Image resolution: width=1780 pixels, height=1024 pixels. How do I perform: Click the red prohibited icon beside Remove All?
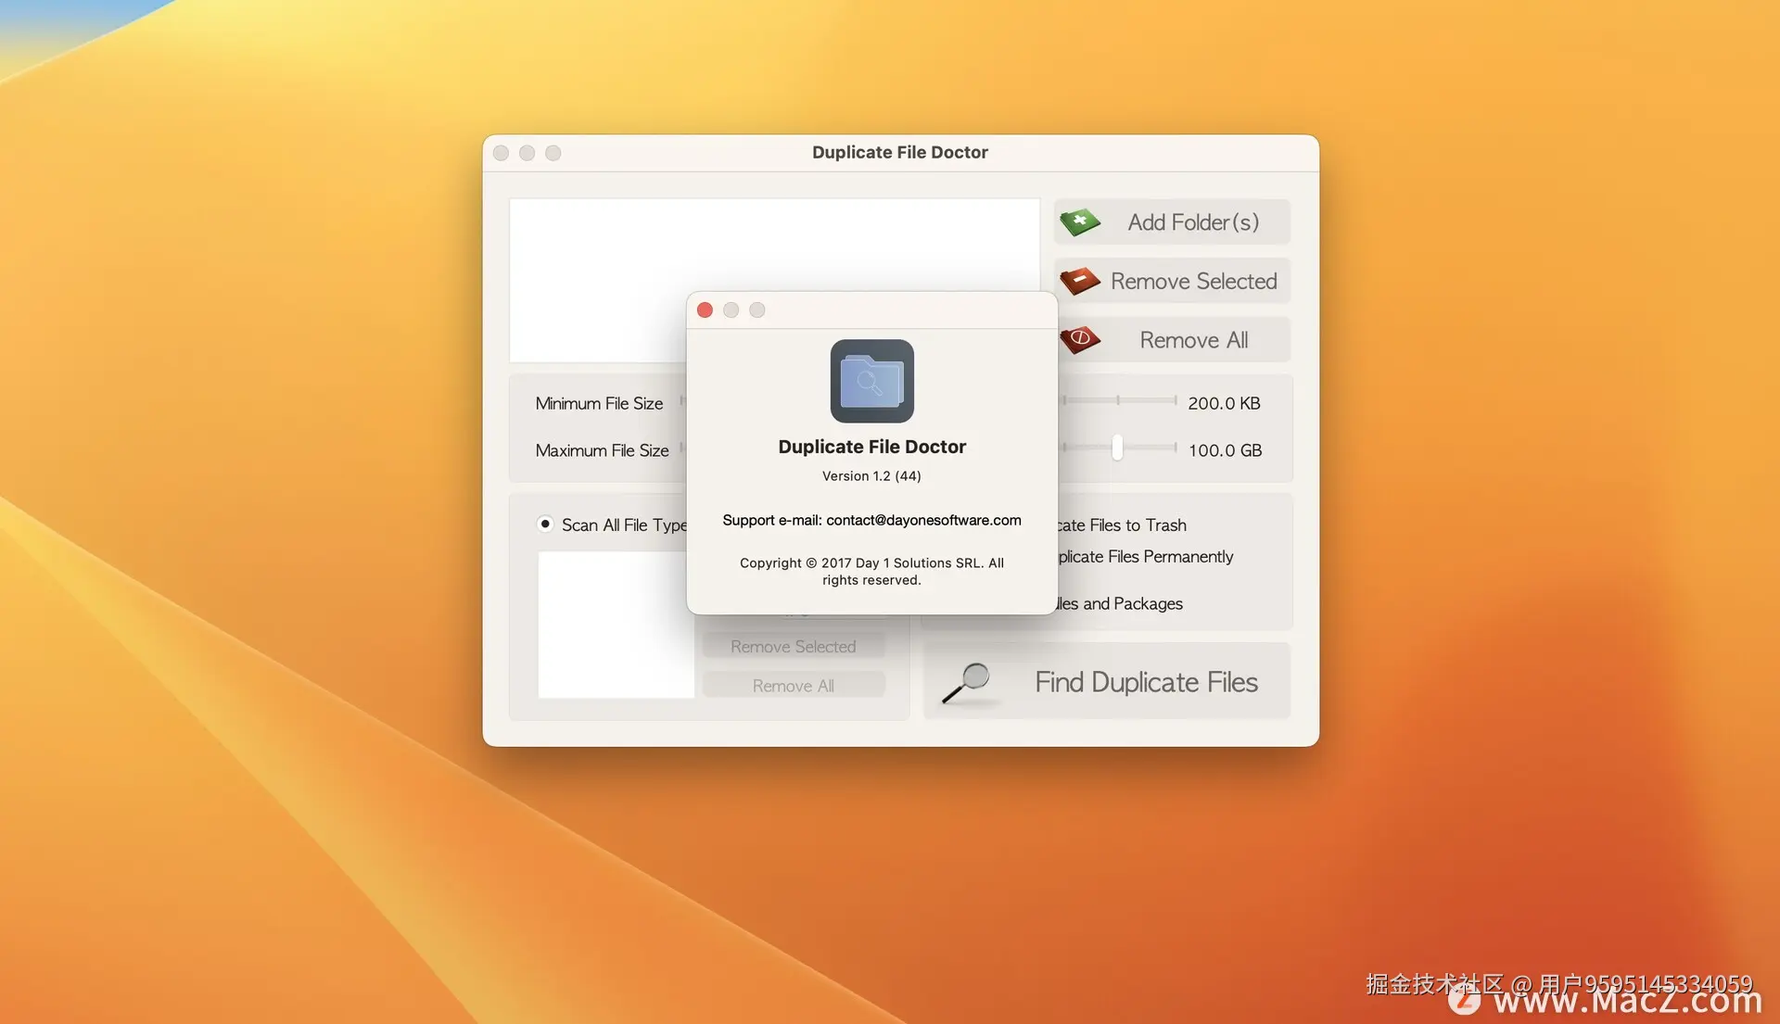tap(1079, 340)
